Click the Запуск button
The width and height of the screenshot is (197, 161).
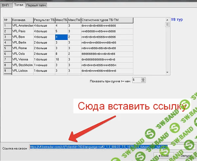coord(186,156)
